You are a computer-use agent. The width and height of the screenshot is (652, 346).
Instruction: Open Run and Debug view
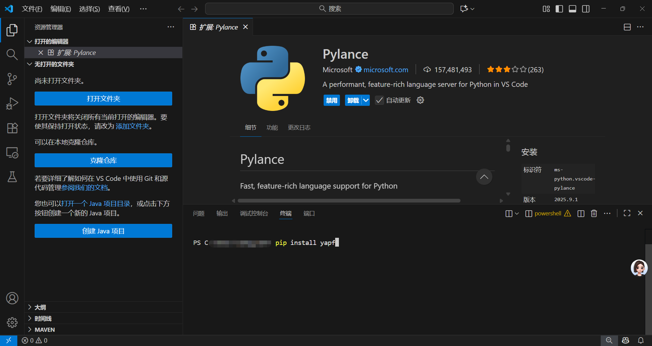(x=12, y=103)
